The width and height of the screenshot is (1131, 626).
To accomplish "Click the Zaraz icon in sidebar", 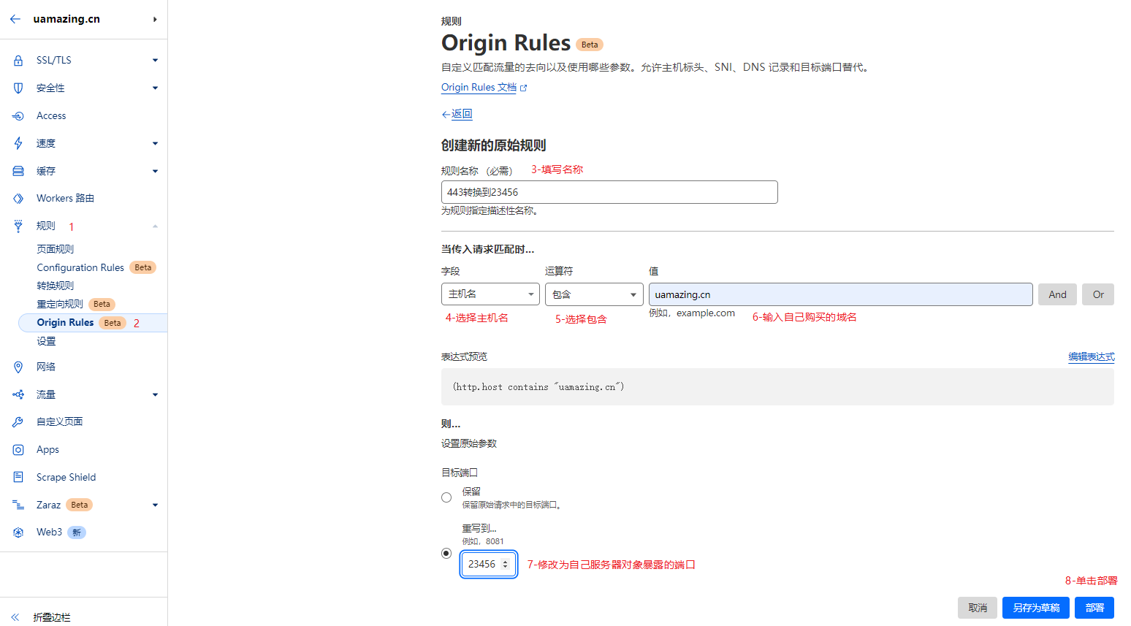I will click(18, 505).
